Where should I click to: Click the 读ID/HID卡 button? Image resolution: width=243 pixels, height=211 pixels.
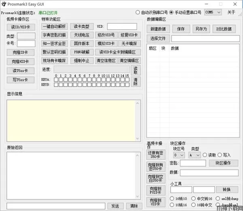(21, 27)
